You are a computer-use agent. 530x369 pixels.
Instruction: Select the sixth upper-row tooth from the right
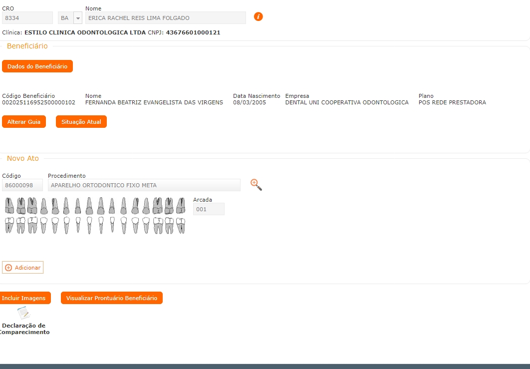pos(124,206)
